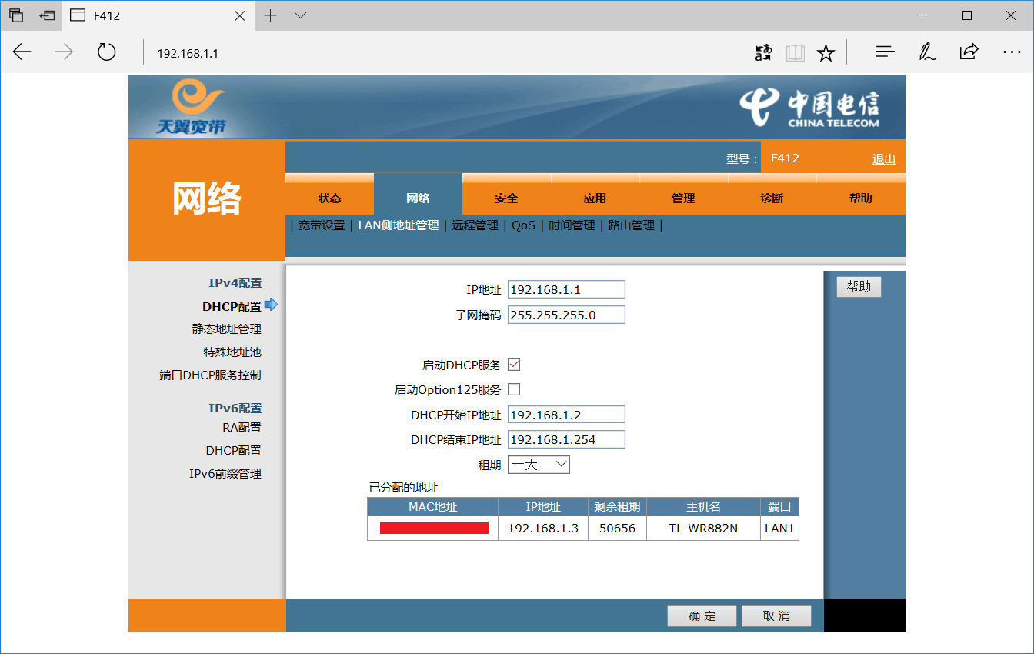Open Microsoft Edge Hub panel icon
The height and width of the screenshot is (654, 1034).
[884, 52]
